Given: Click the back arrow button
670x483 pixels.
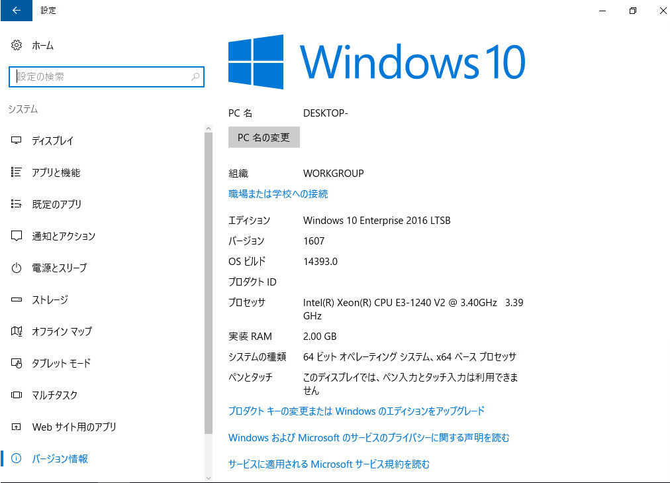Looking at the screenshot, I should [x=17, y=11].
